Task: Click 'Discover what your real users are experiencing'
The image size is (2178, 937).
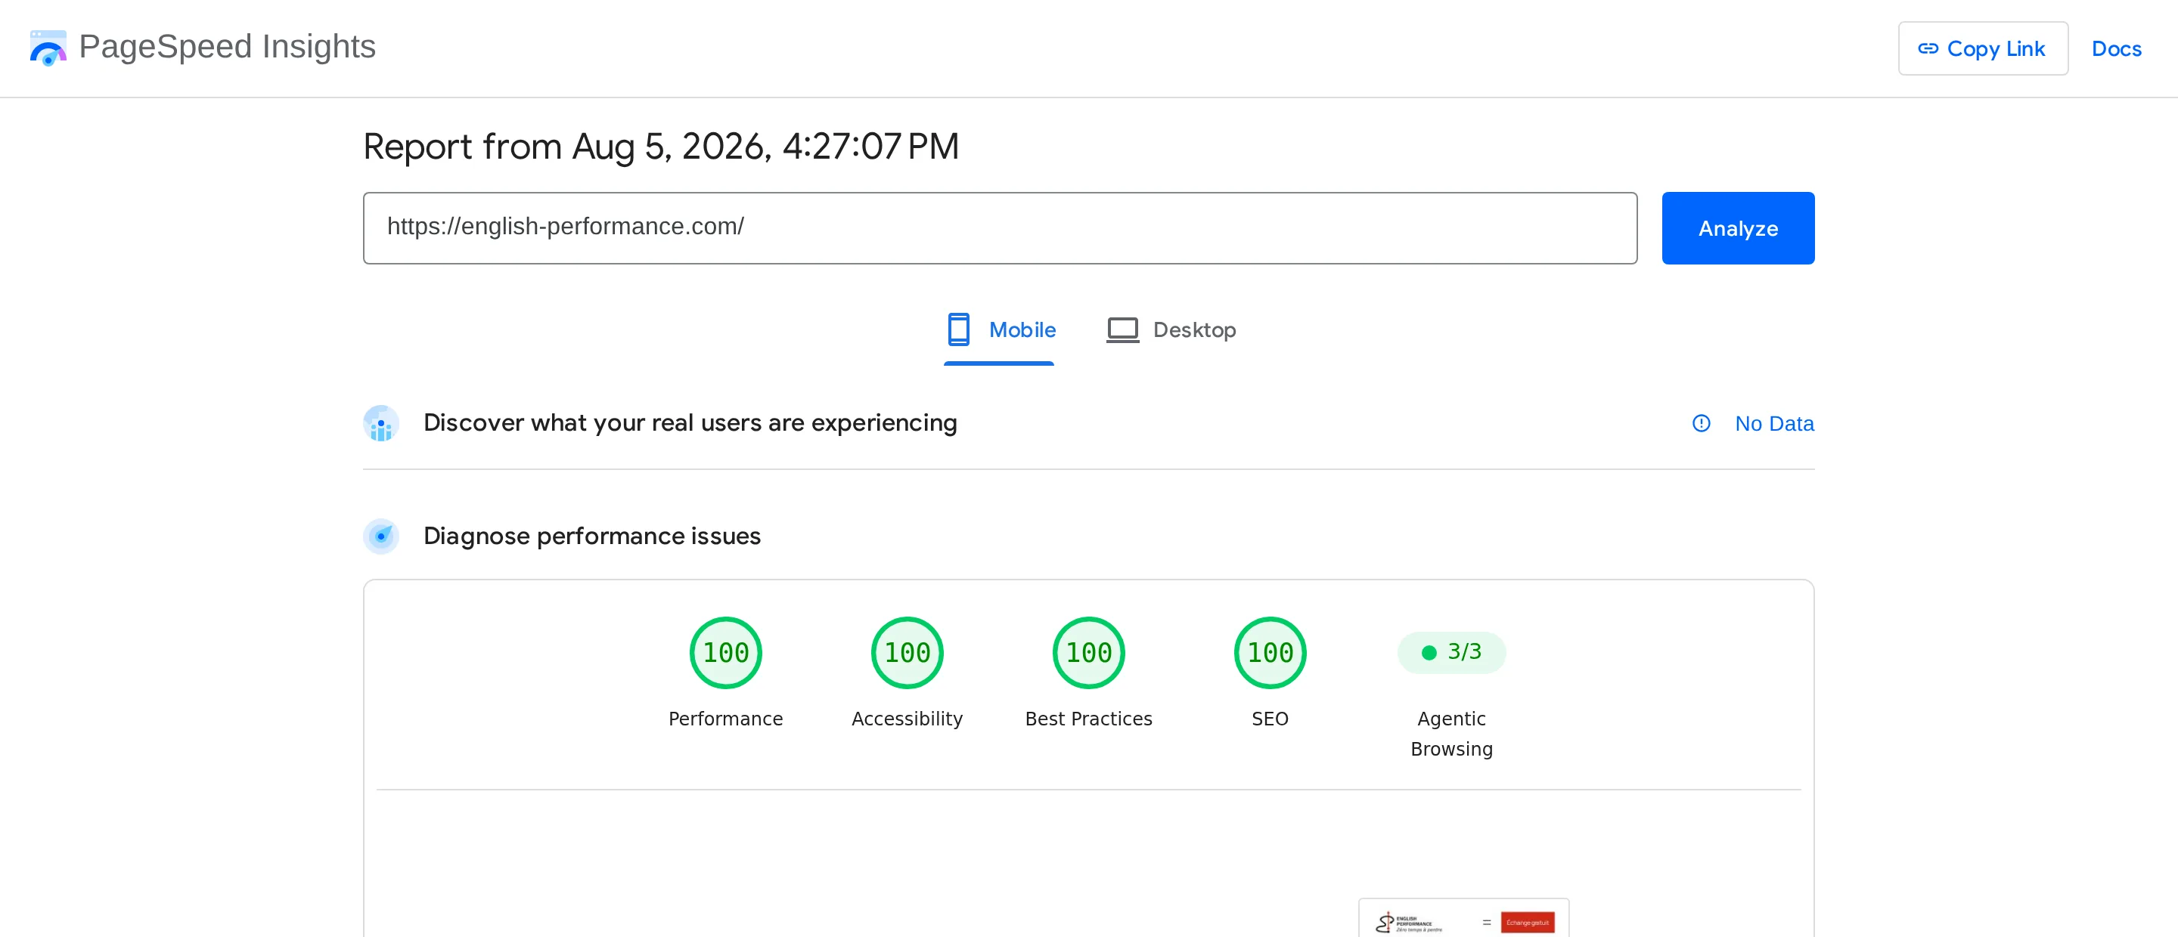Action: point(690,422)
